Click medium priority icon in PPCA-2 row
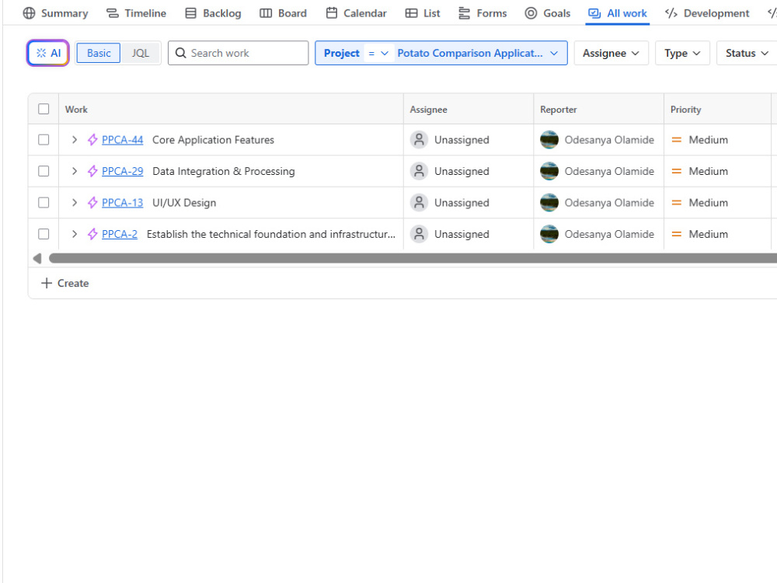Image resolution: width=777 pixels, height=583 pixels. pos(677,234)
